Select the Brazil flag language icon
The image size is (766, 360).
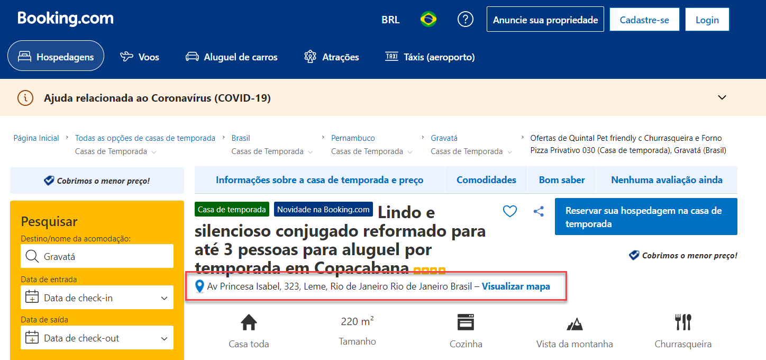point(428,20)
